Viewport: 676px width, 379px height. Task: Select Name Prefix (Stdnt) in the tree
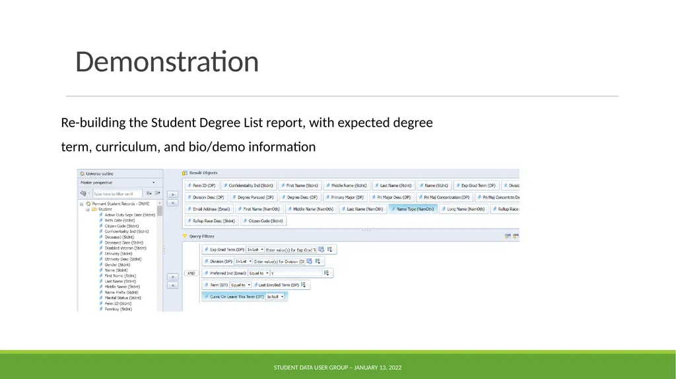[x=121, y=293]
